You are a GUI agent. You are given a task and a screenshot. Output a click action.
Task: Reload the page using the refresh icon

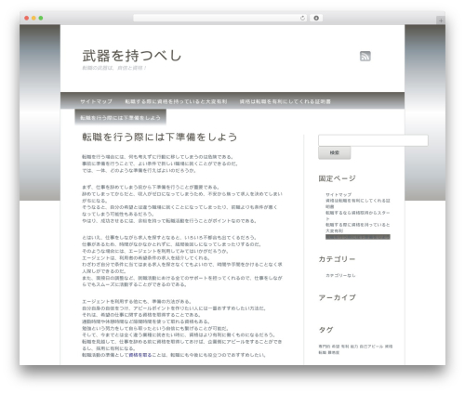click(x=302, y=18)
